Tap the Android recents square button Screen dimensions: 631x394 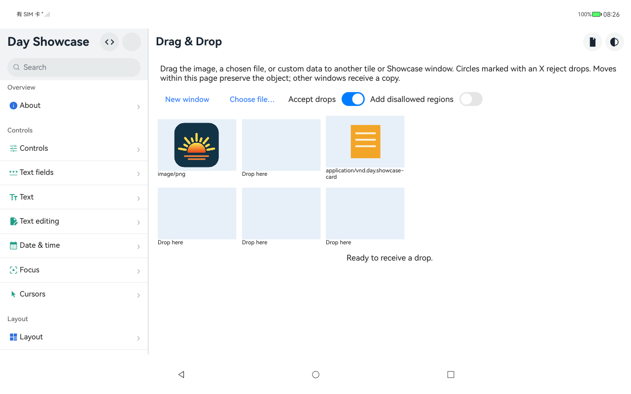451,374
